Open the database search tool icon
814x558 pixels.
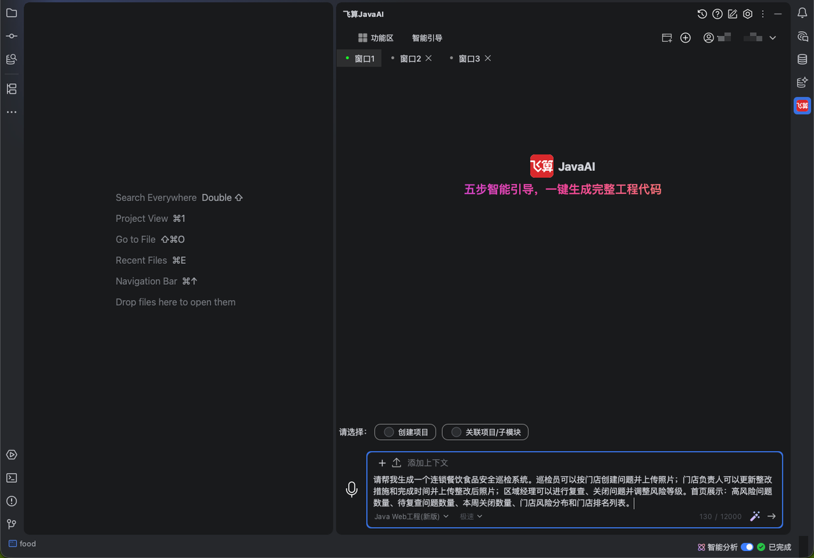pos(11,59)
